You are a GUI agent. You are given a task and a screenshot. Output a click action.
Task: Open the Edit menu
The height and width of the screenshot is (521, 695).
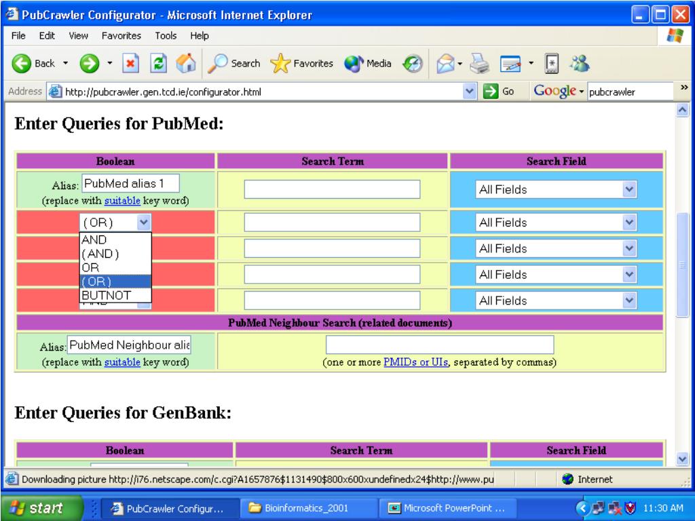tap(47, 36)
